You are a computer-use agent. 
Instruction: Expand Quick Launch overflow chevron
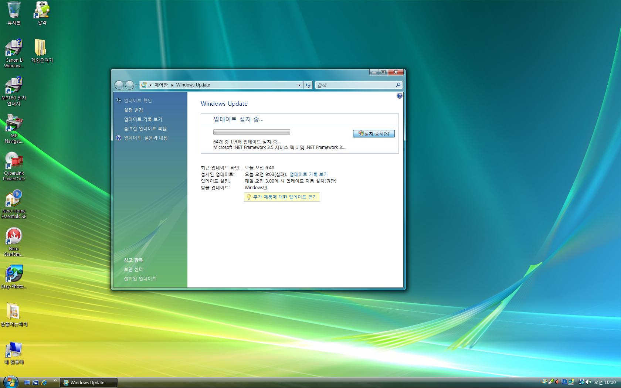point(55,381)
